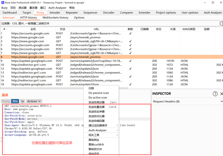223x156 pixels.
Task: Choose Do passive scan
Action: pyautogui.click(x=101, y=93)
